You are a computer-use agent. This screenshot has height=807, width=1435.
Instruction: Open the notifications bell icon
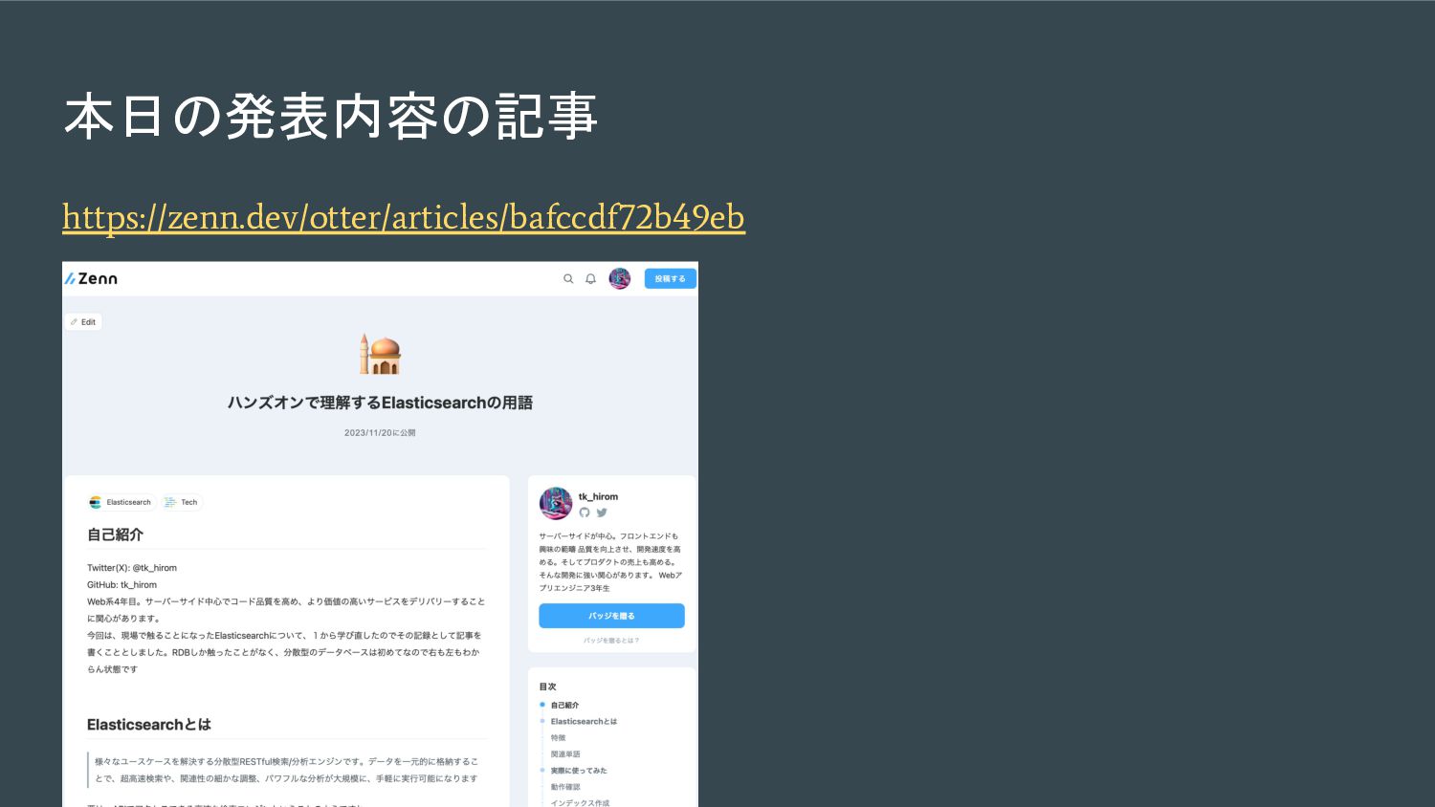pyautogui.click(x=590, y=279)
